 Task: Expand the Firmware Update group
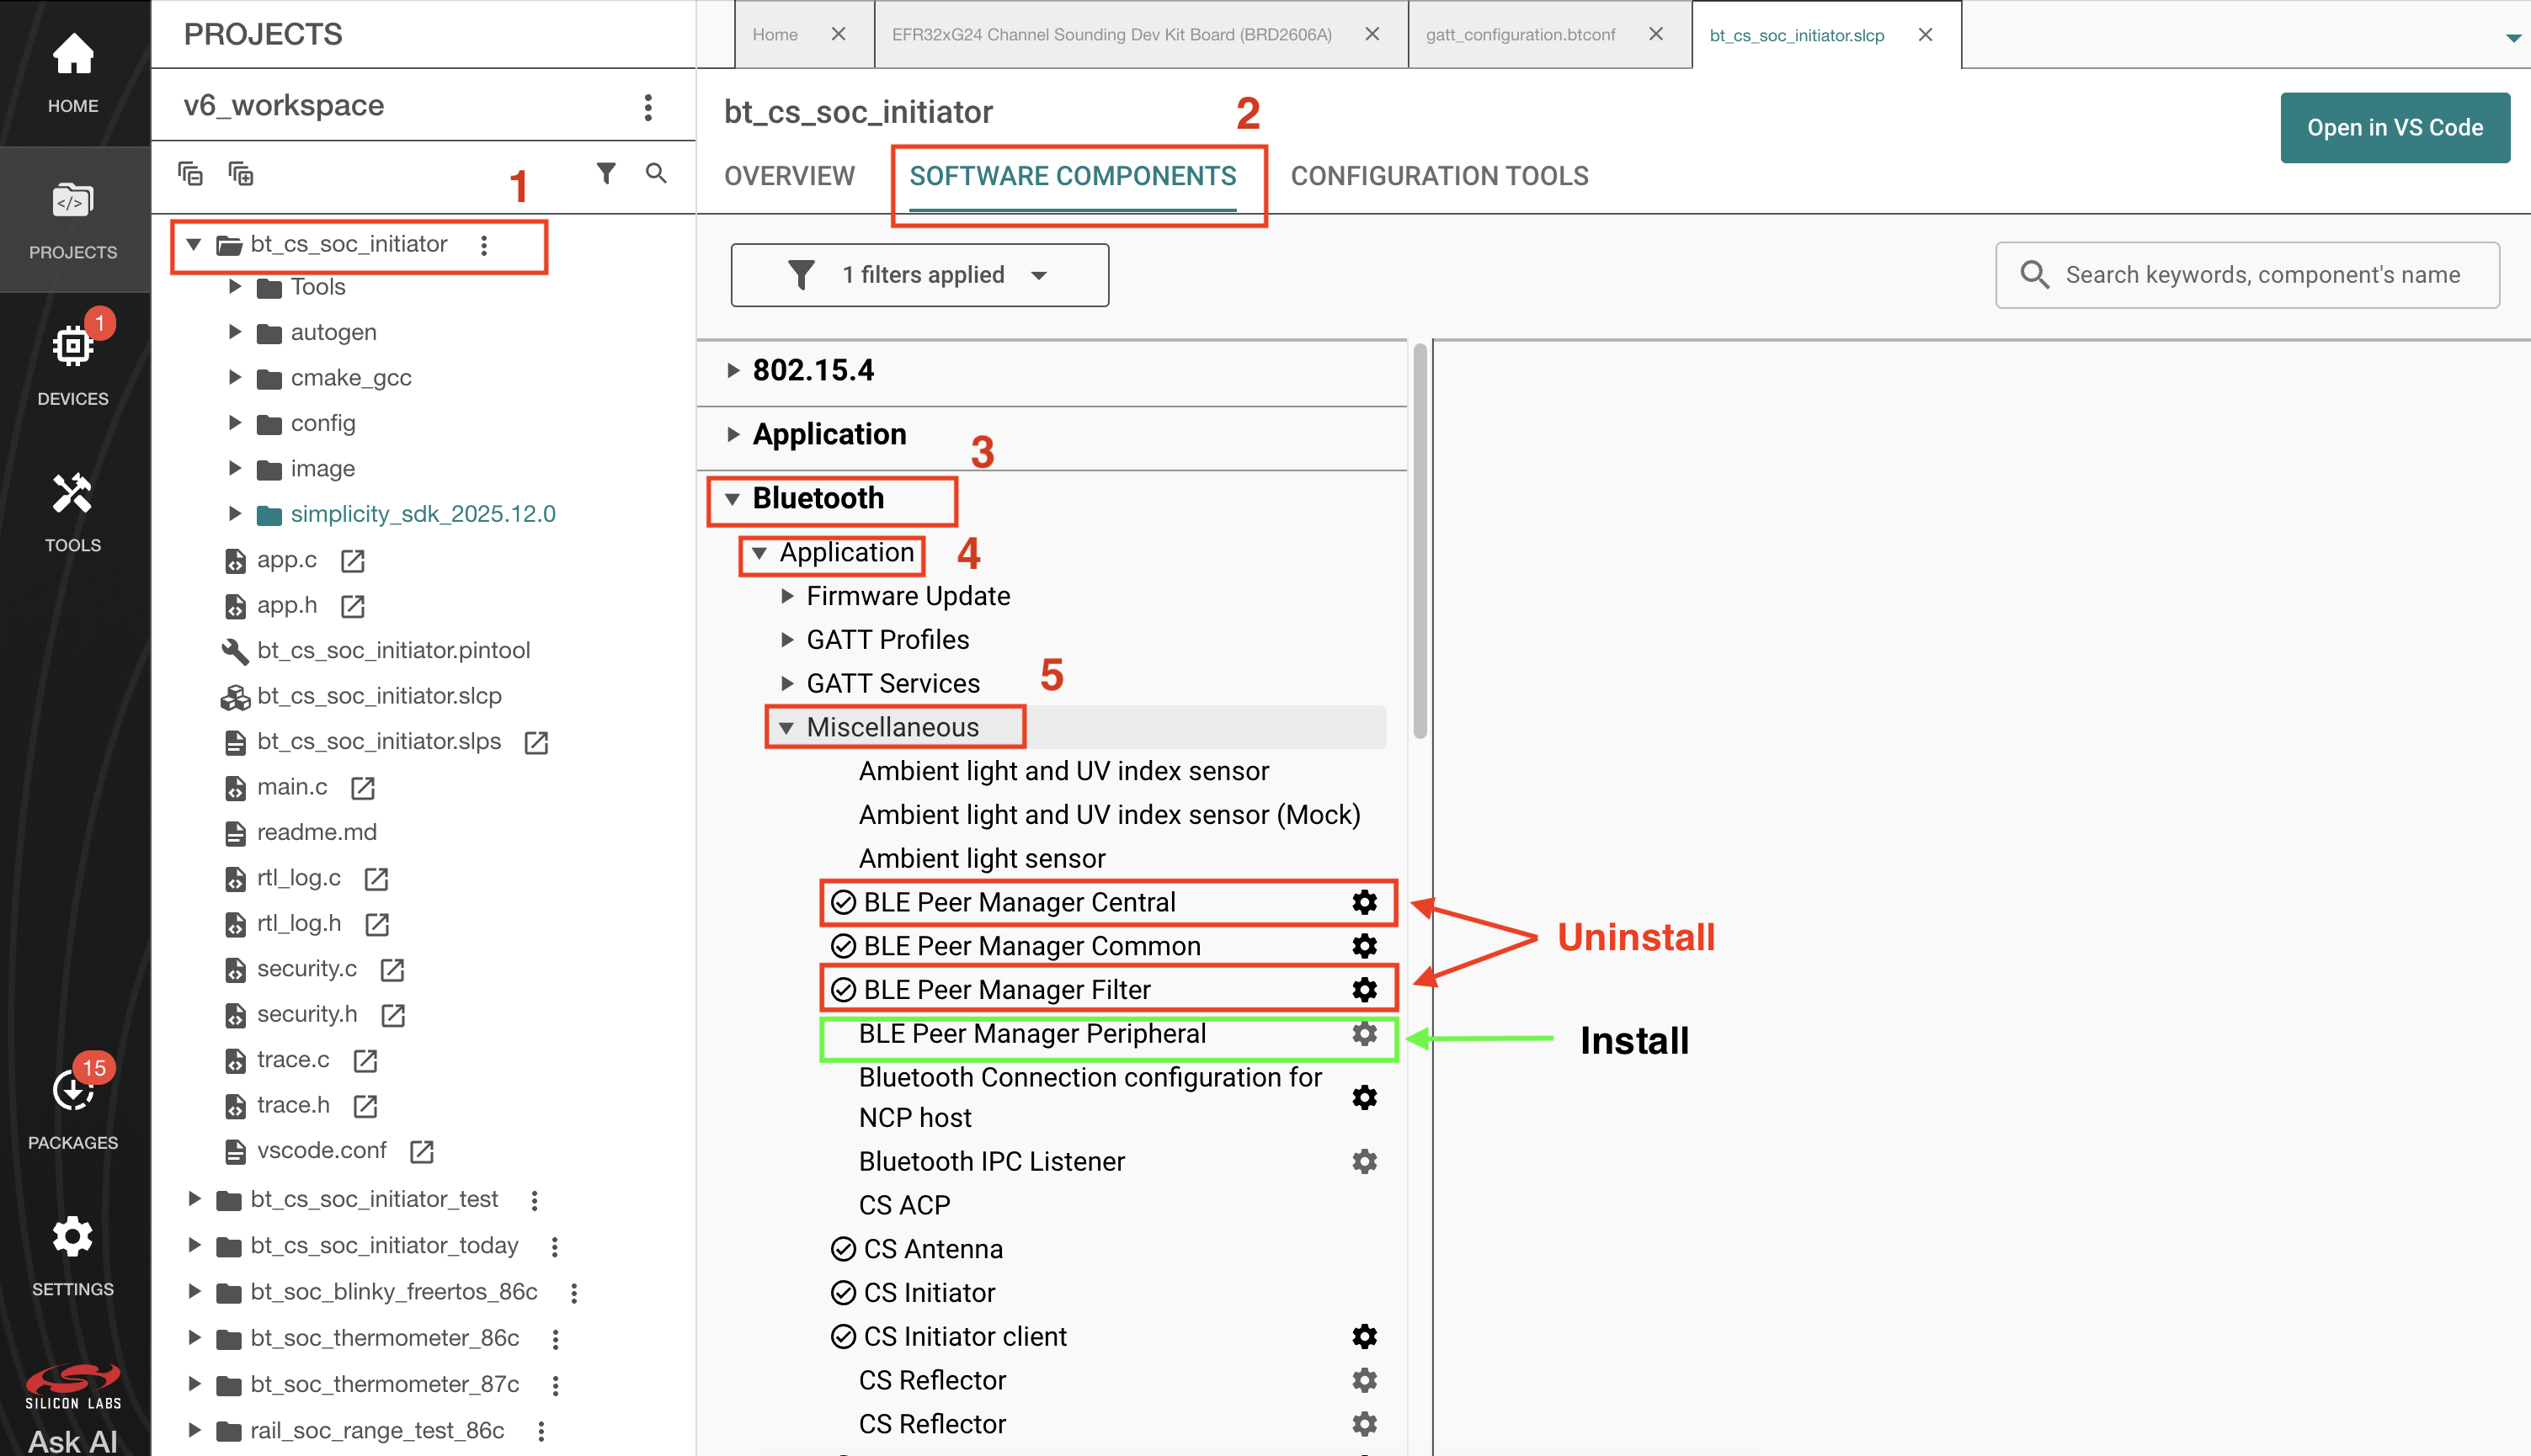[787, 596]
